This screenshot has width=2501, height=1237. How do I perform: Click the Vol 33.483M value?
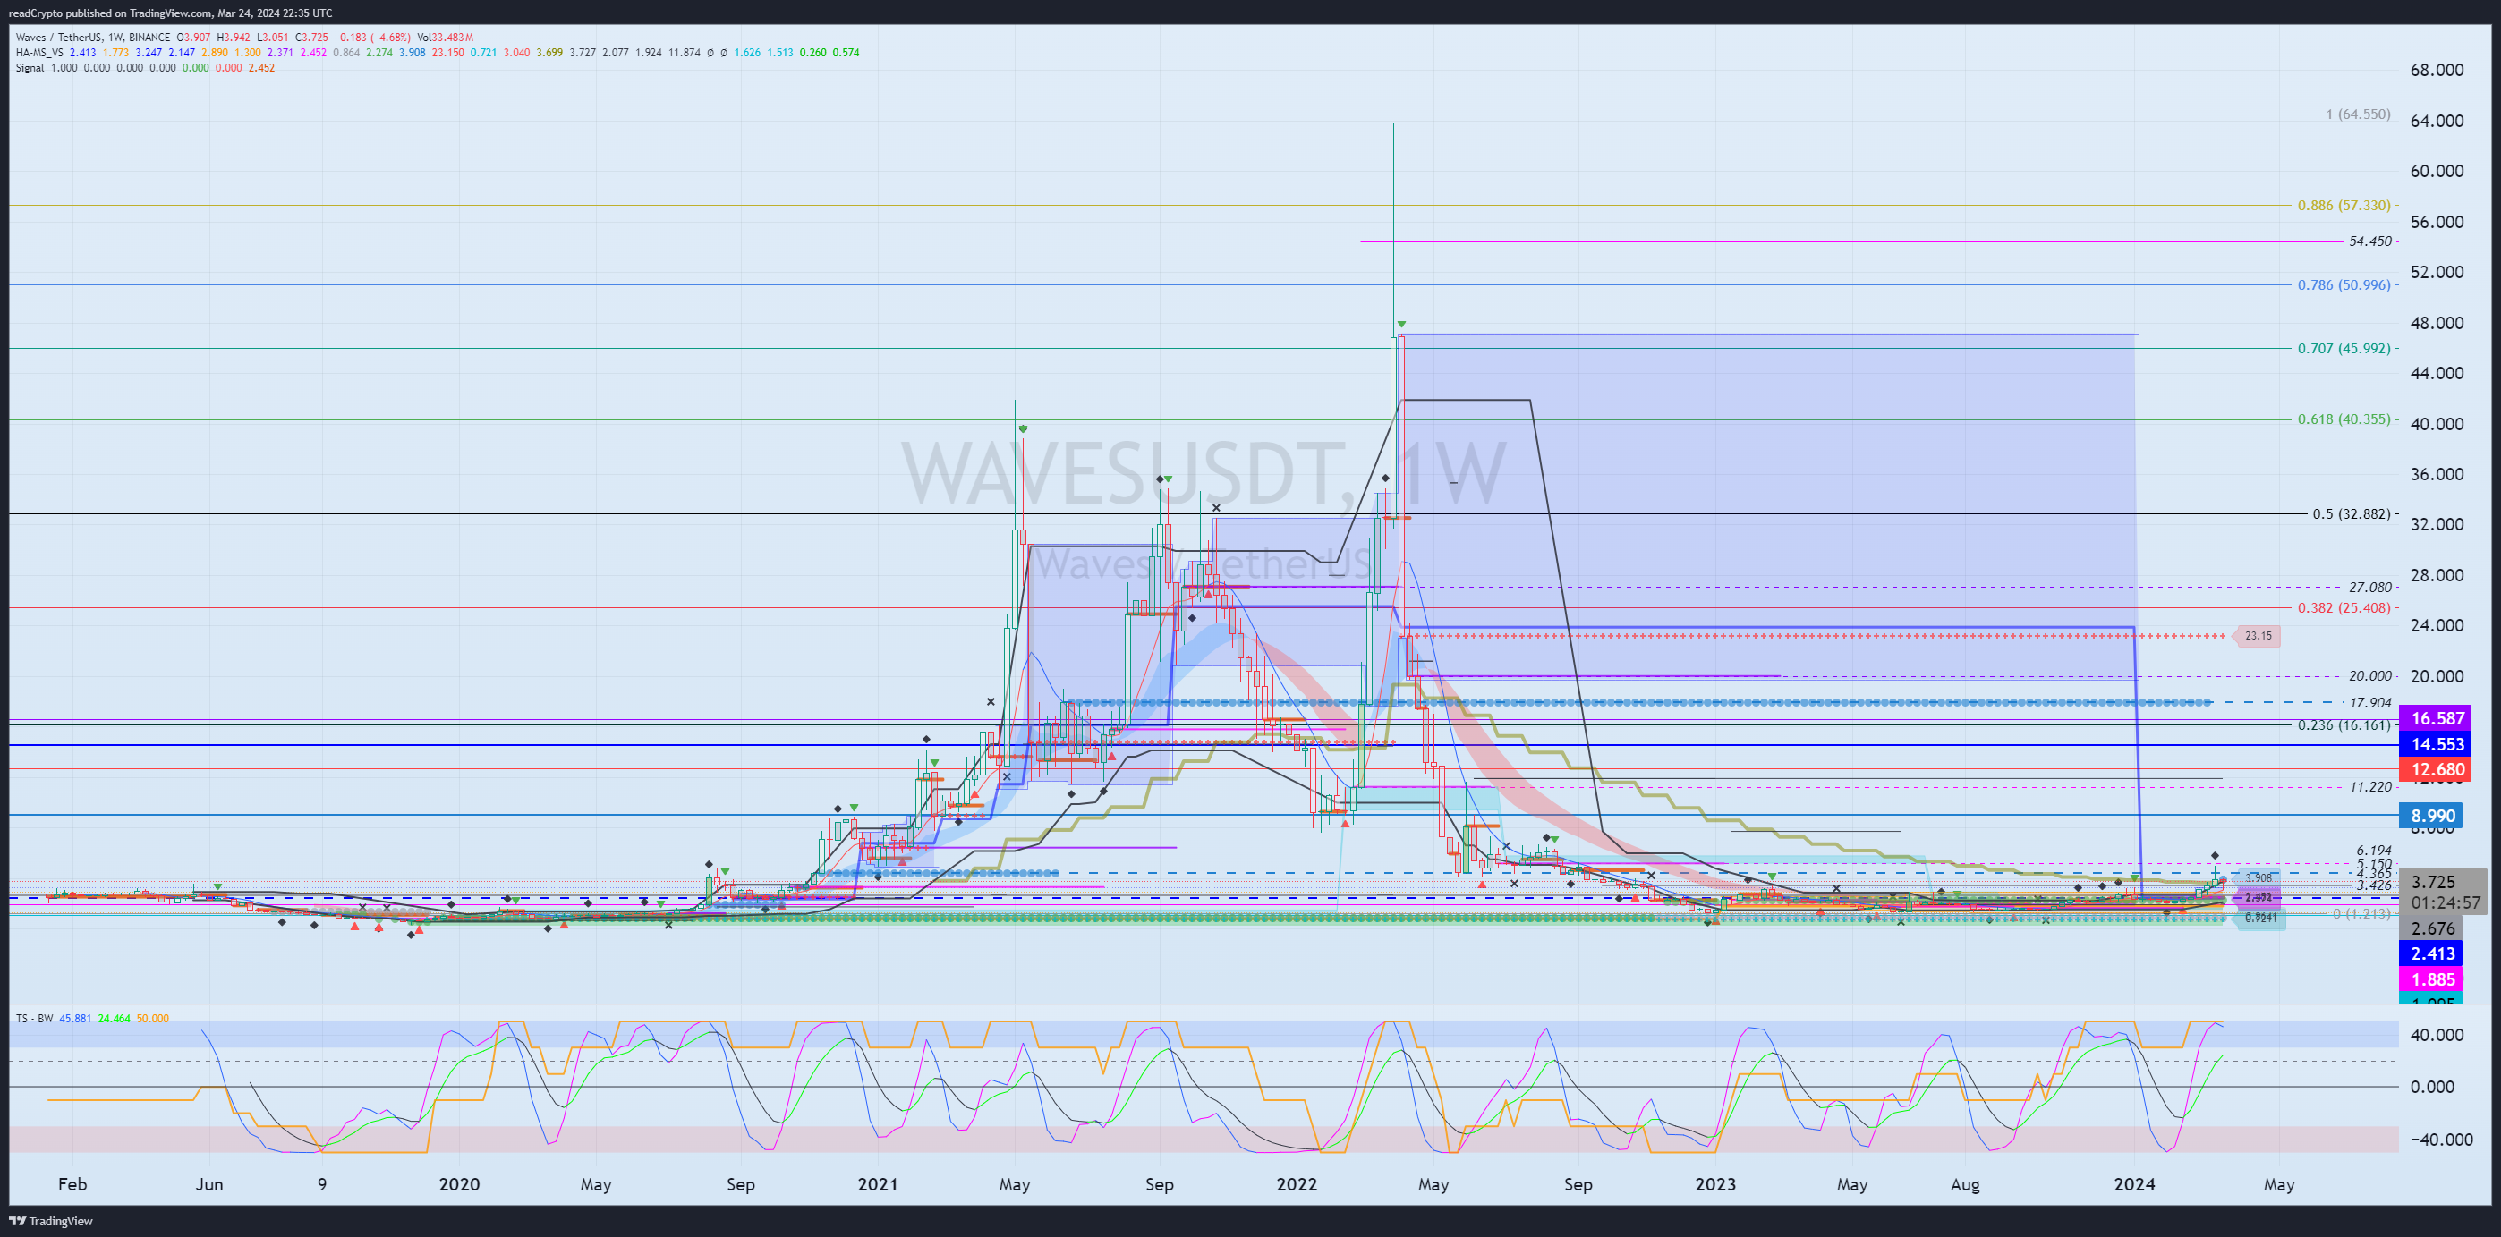coord(446,38)
